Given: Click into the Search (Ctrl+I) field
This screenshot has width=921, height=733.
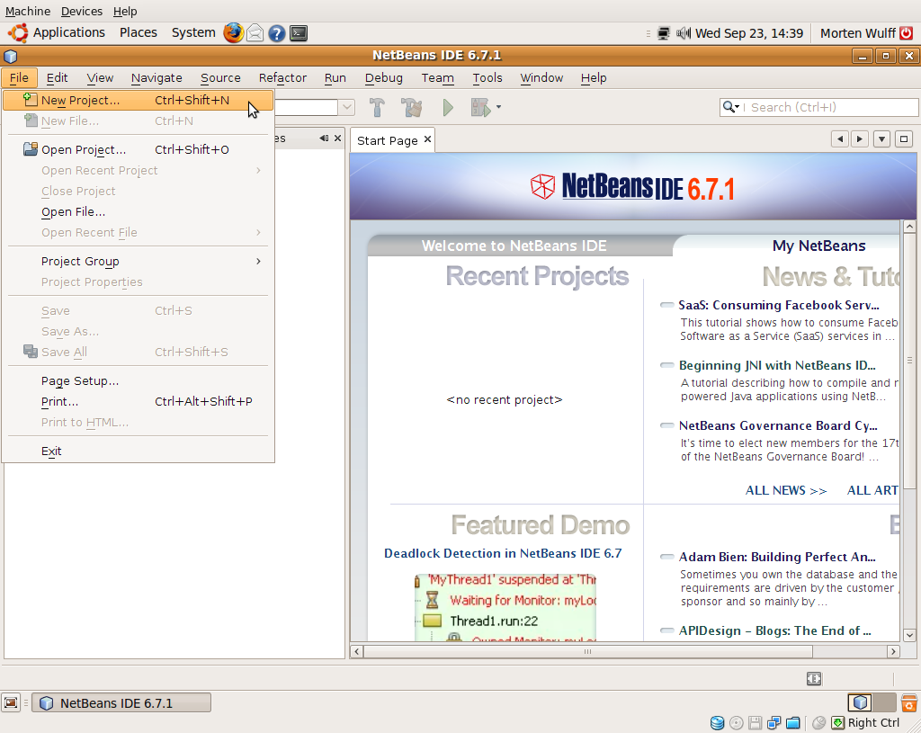Looking at the screenshot, I should [818, 108].
